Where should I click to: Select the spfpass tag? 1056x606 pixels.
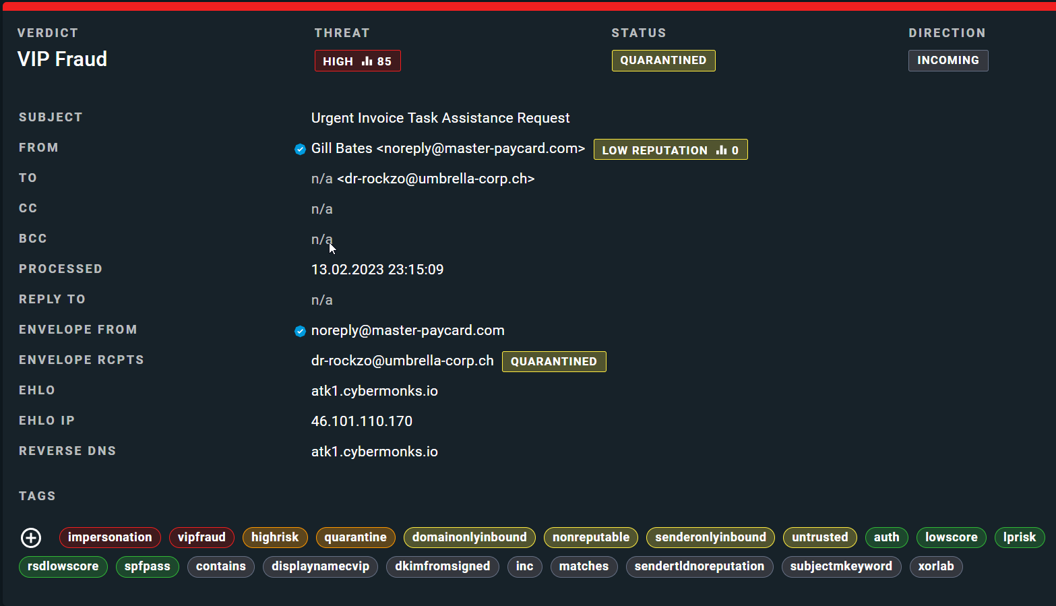pyautogui.click(x=148, y=566)
